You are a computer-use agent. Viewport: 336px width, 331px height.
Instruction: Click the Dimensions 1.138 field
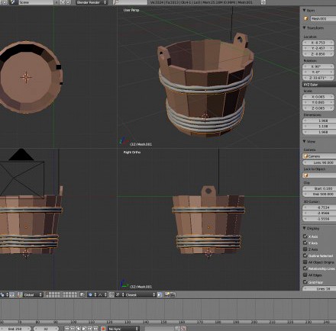[319, 126]
